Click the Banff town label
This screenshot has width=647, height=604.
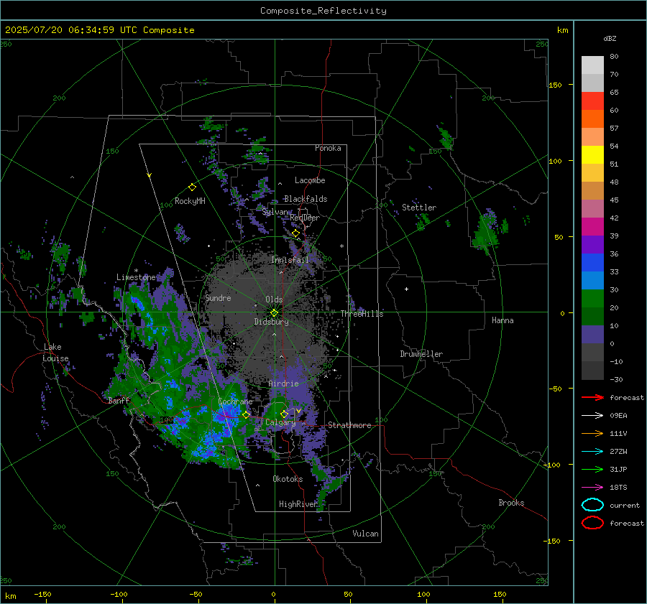pyautogui.click(x=119, y=400)
